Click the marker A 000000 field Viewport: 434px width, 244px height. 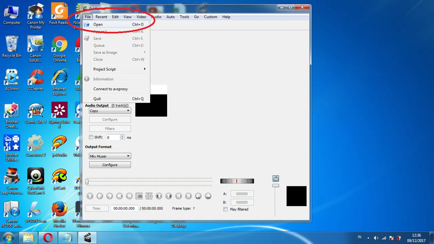coord(242,194)
